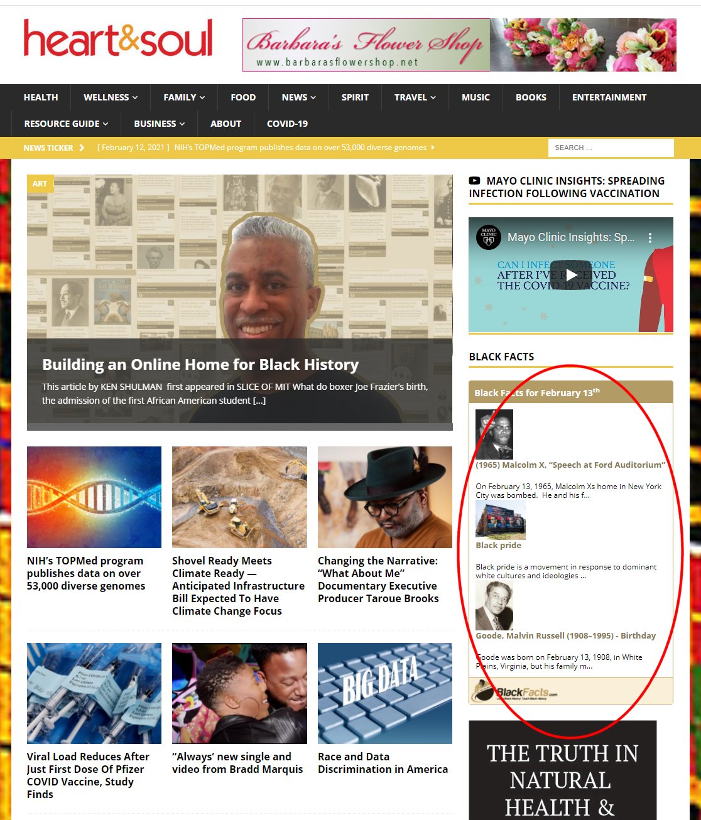The image size is (701, 820).
Task: Click the Mayo Clinic channel avatar
Action: tap(488, 237)
